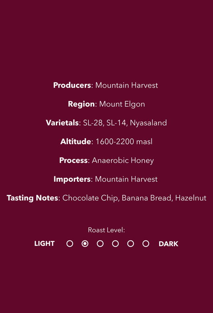The image size is (213, 313).
Task: Click the Anaerobic Honey process text
Action: tap(123, 161)
